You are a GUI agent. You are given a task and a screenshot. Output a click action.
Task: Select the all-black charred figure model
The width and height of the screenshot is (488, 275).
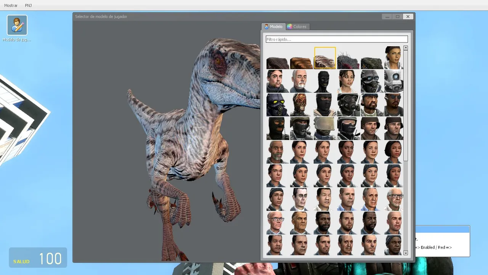(x=325, y=81)
